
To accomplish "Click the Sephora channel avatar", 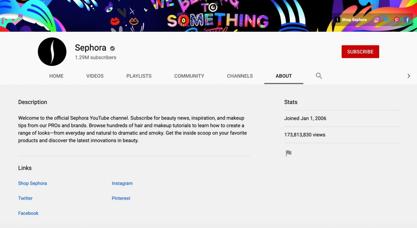I will (52, 52).
